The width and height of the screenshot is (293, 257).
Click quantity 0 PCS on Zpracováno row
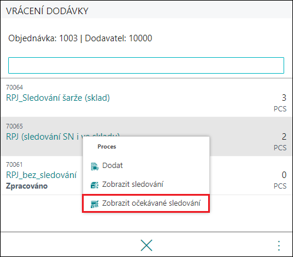point(280,180)
